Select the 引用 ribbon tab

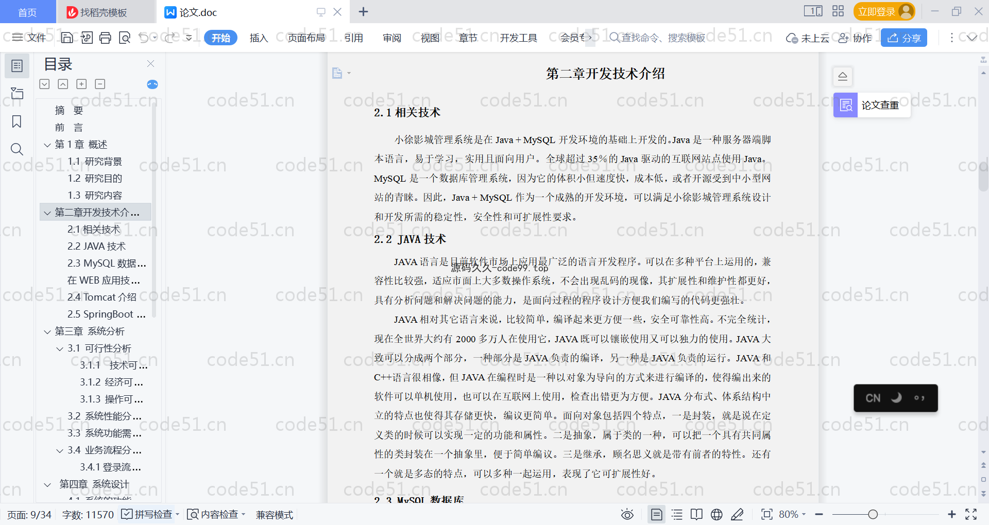tap(353, 38)
